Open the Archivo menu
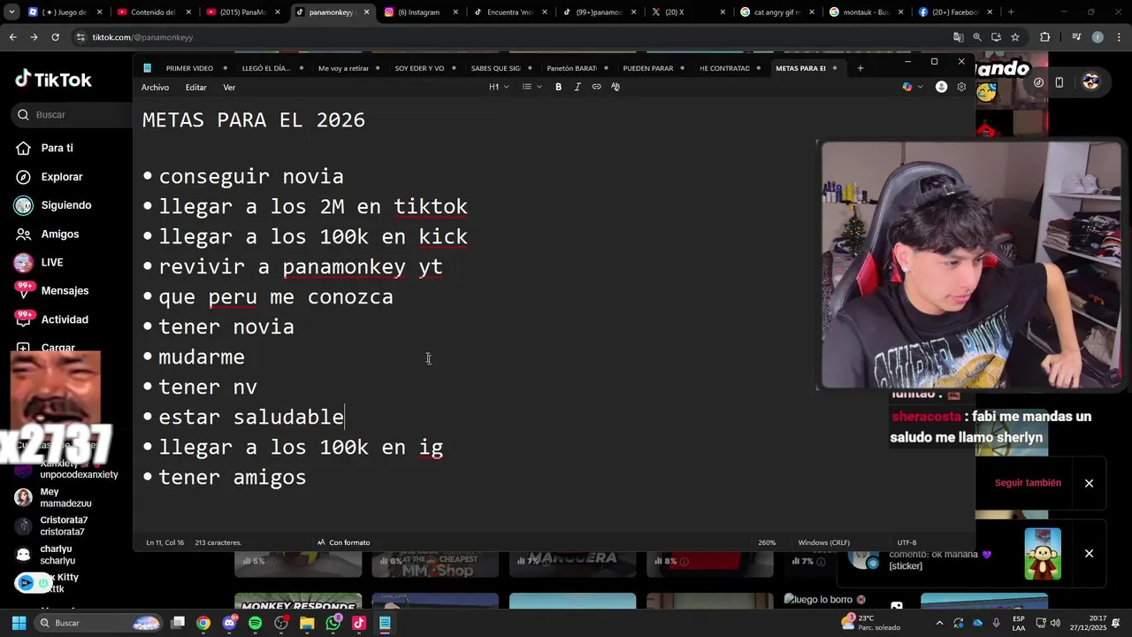 tap(155, 88)
